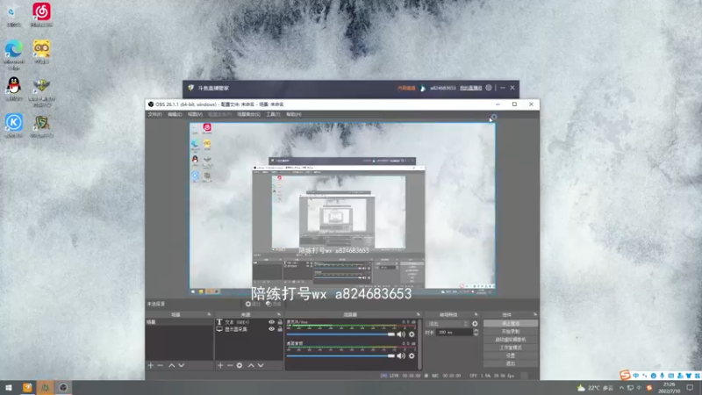This screenshot has height=395, width=702.
Task: Open Kugou Music blue K desktop shortcut
Action: [x=14, y=126]
